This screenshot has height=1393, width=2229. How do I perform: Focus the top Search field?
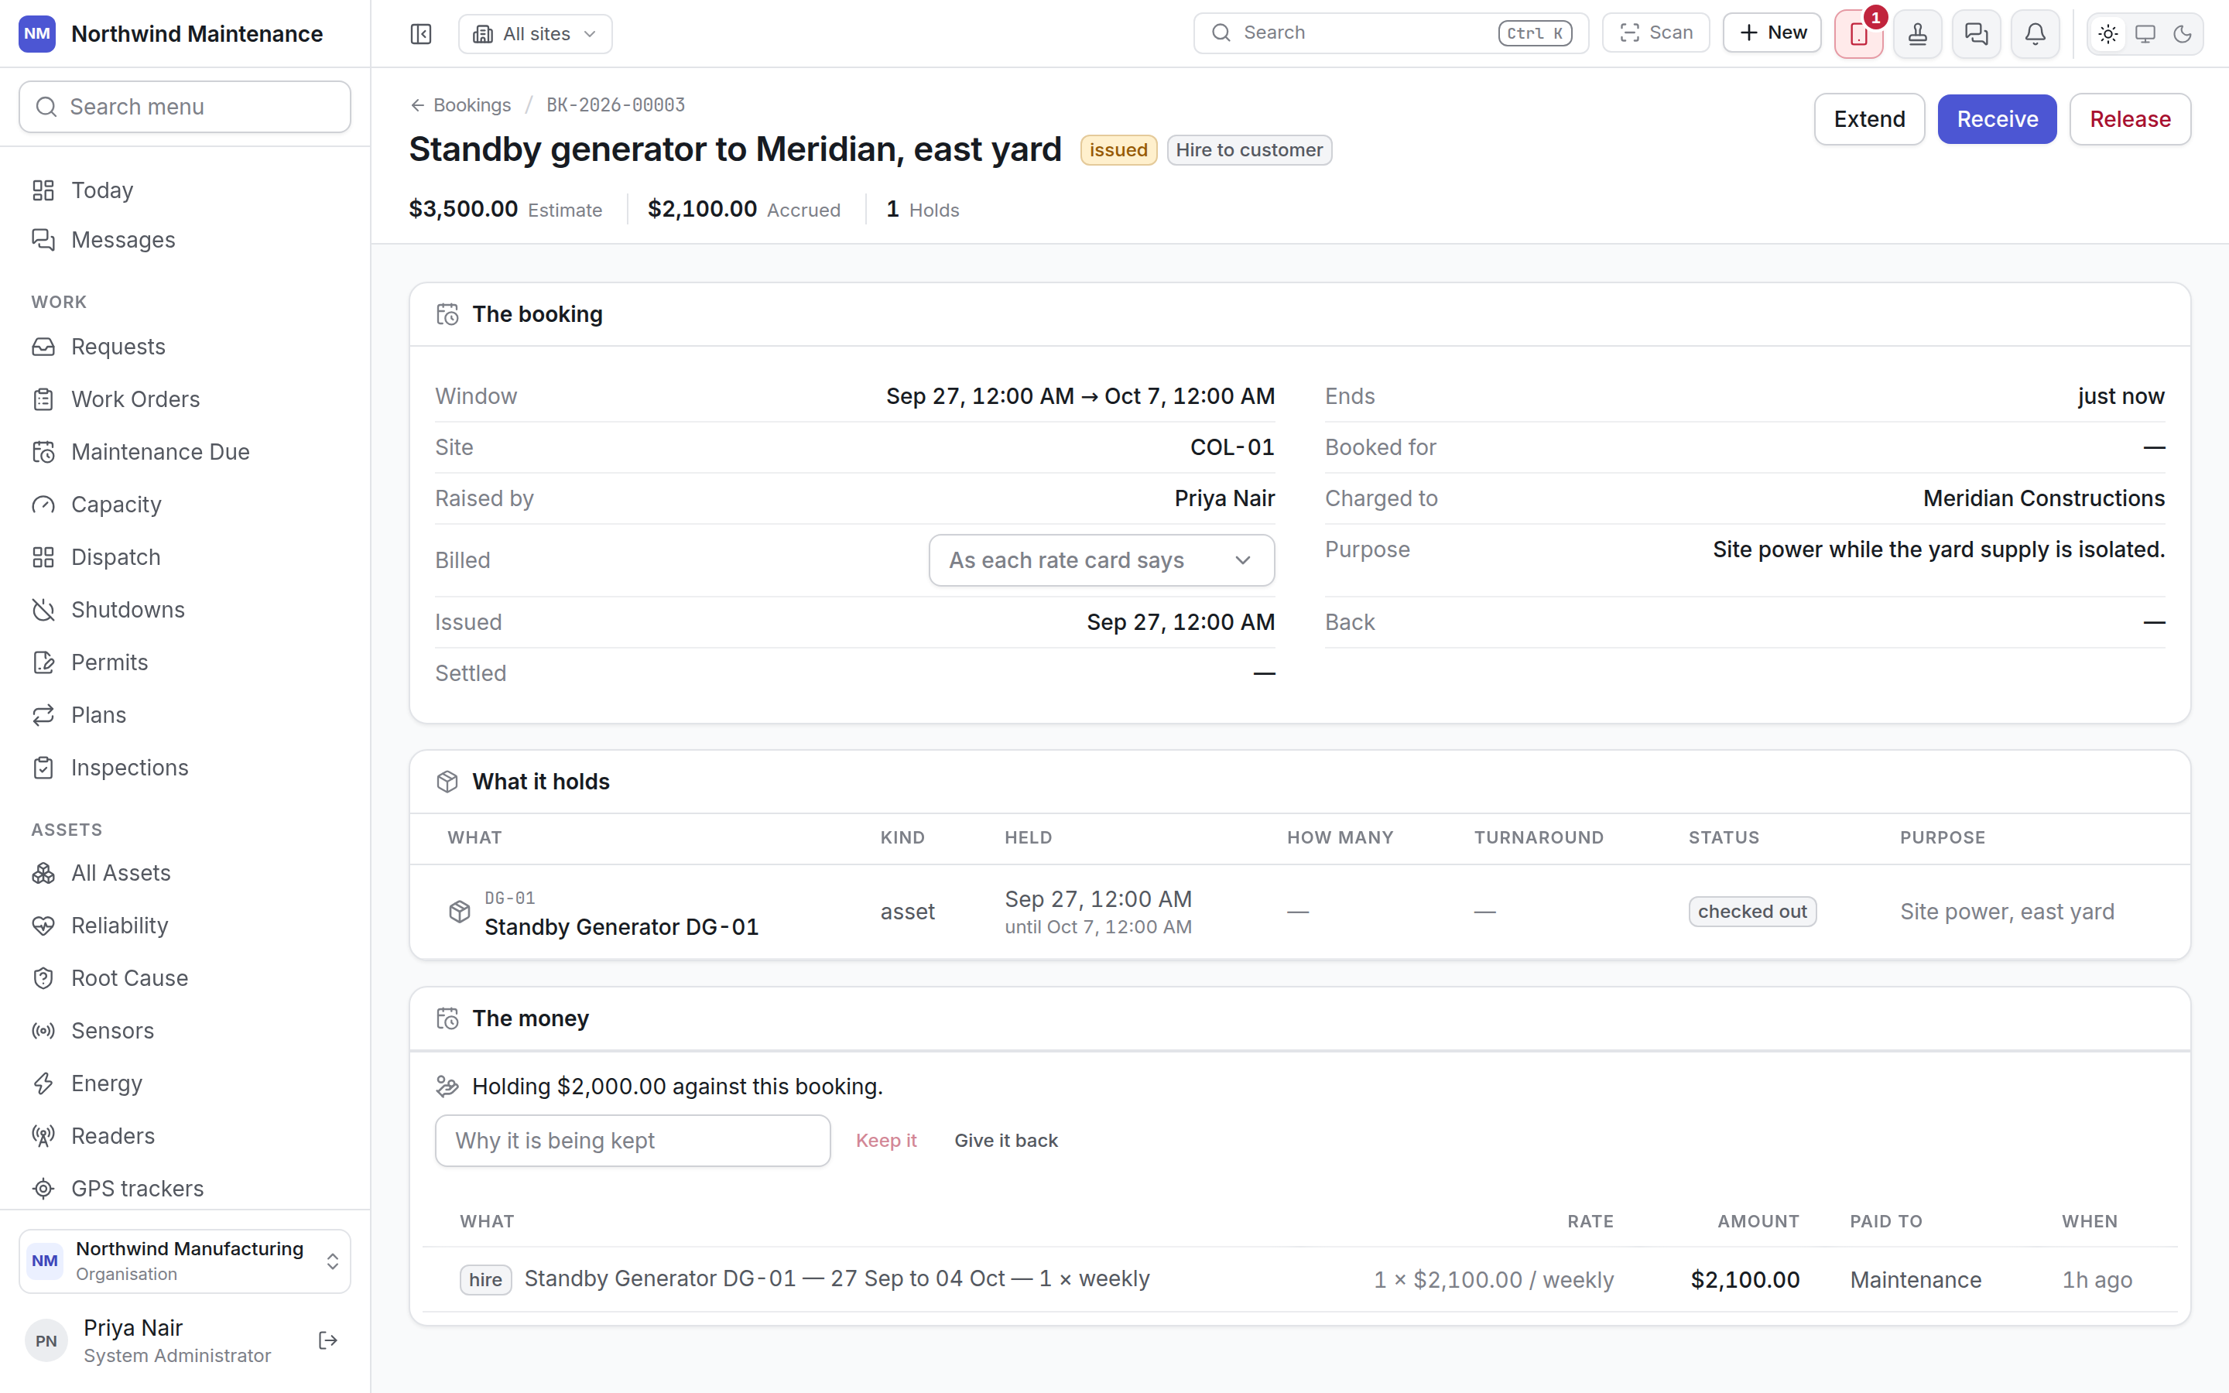click(1391, 33)
